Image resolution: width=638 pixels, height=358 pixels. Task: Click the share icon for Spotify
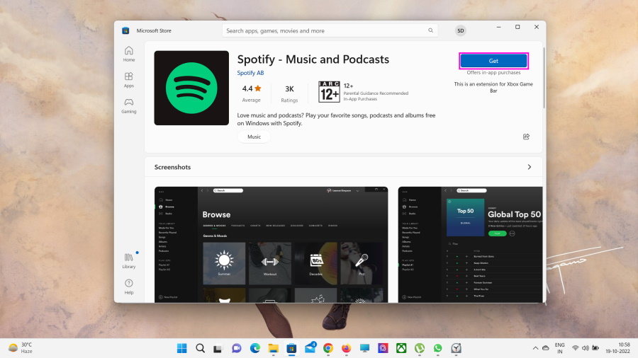tap(526, 137)
